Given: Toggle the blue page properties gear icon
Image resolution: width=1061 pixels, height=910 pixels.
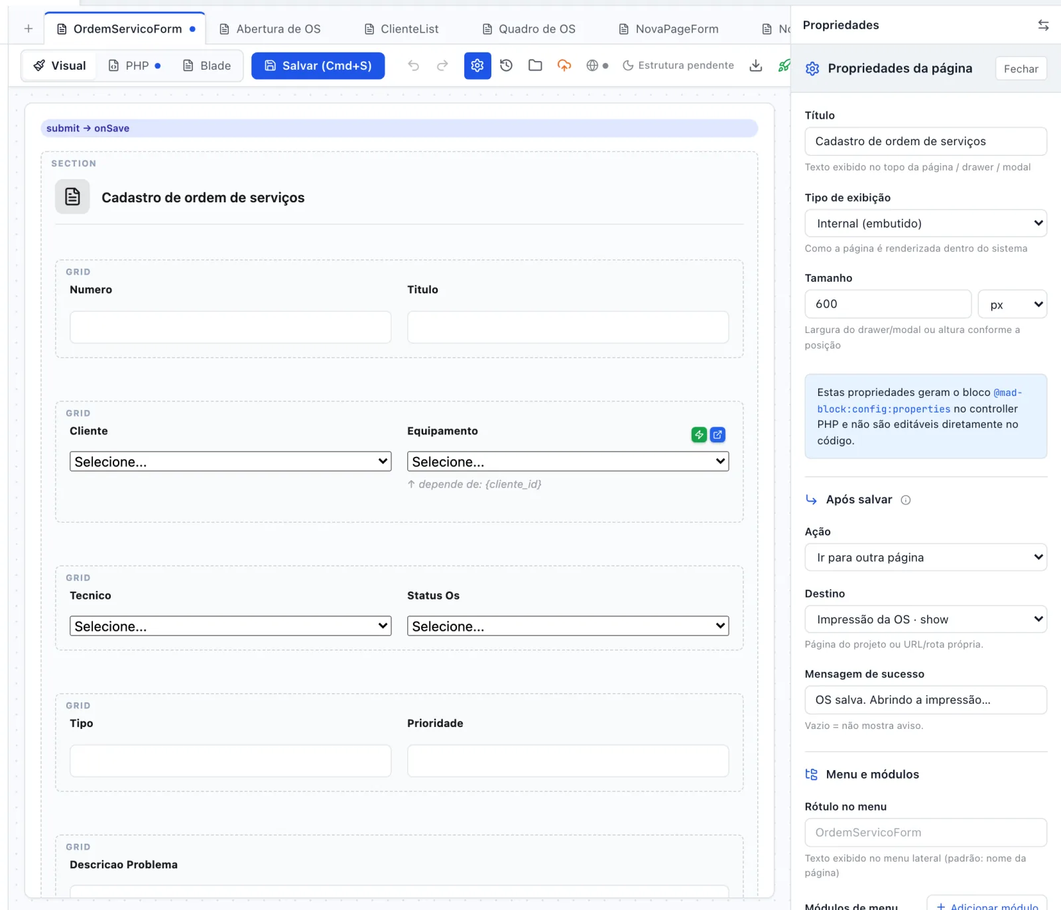Looking at the screenshot, I should tap(477, 66).
